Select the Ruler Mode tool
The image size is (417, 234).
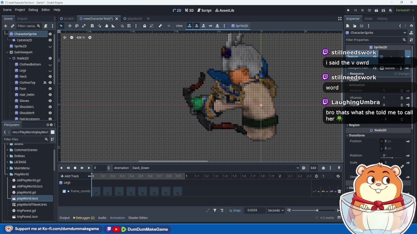113,26
